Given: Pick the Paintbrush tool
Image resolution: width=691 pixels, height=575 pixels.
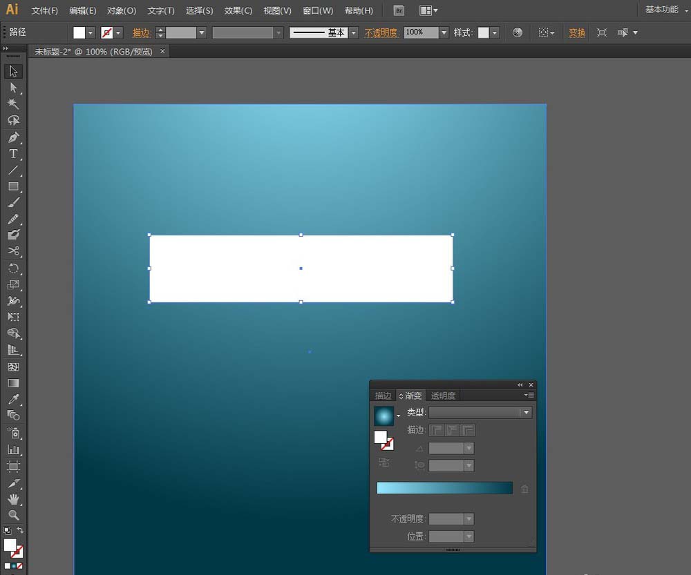Looking at the screenshot, I should point(13,202).
